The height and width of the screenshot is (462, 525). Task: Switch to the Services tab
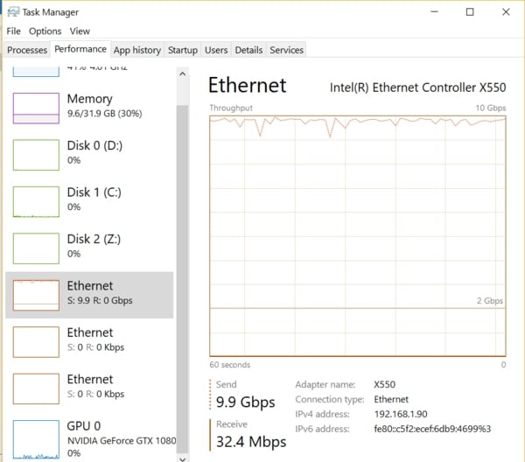286,50
